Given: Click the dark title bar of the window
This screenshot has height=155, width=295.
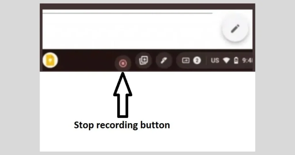Looking at the screenshot, I should click(x=147, y=6).
